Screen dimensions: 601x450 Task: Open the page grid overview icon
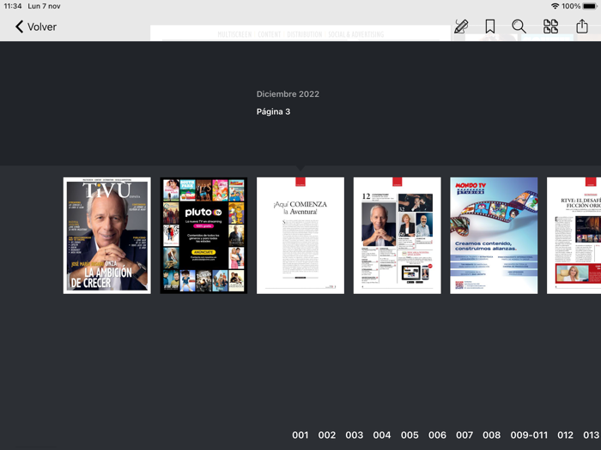click(550, 27)
